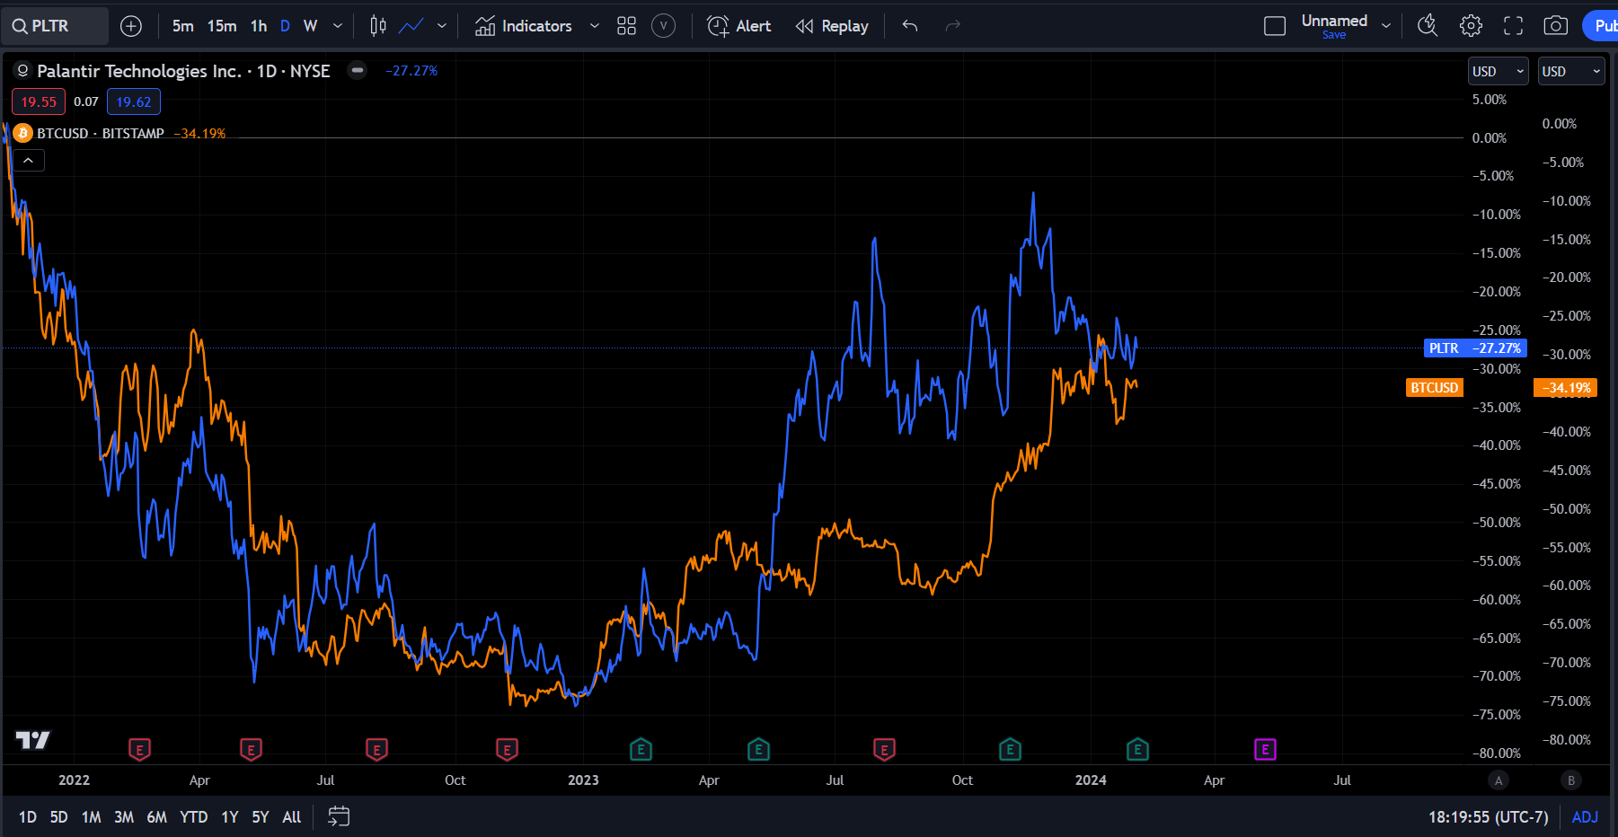
Task: Set the date range to 1M
Action: [x=91, y=817]
